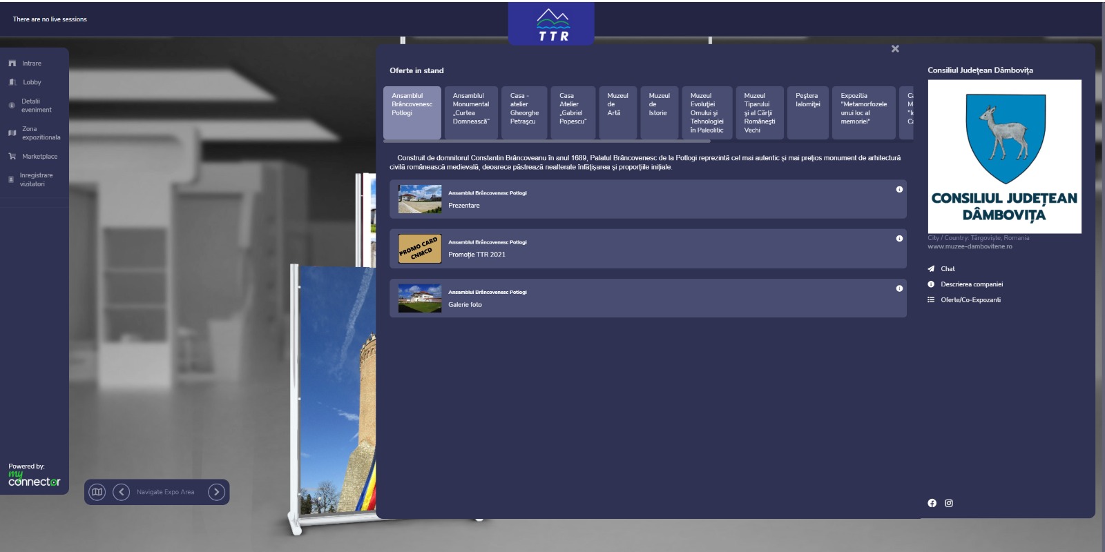
Task: Open the TTR logo at top
Action: coord(552,26)
